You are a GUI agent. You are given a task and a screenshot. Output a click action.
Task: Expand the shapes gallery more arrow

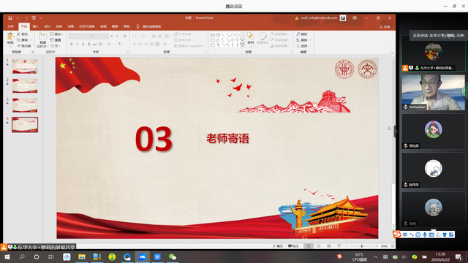click(242, 45)
